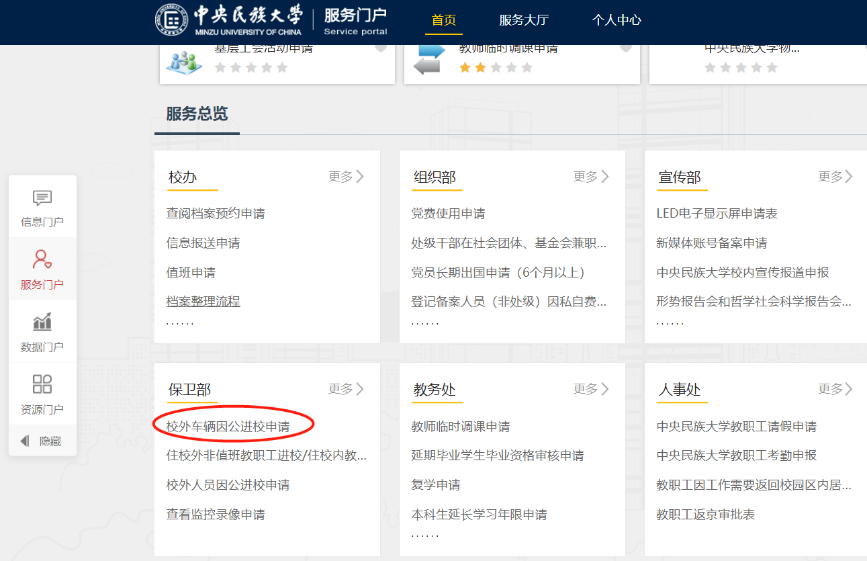Toggle favorite heart on 基层工会活动申请 card
The width and height of the screenshot is (867, 561).
point(381,48)
